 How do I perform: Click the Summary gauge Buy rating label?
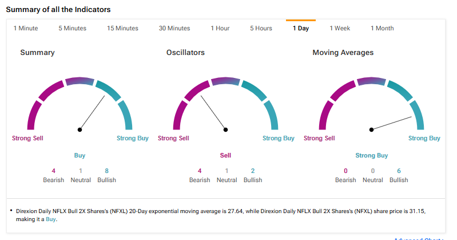80,155
